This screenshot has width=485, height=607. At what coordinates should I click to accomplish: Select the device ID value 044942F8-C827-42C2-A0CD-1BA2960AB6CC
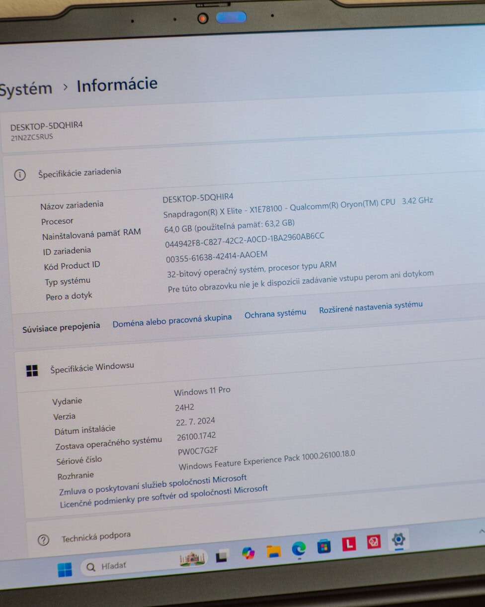click(244, 240)
